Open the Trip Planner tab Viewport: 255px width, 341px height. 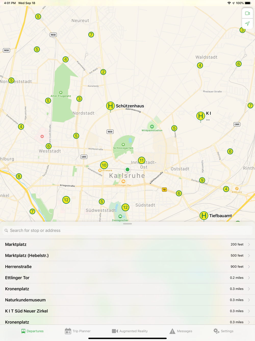(78, 331)
